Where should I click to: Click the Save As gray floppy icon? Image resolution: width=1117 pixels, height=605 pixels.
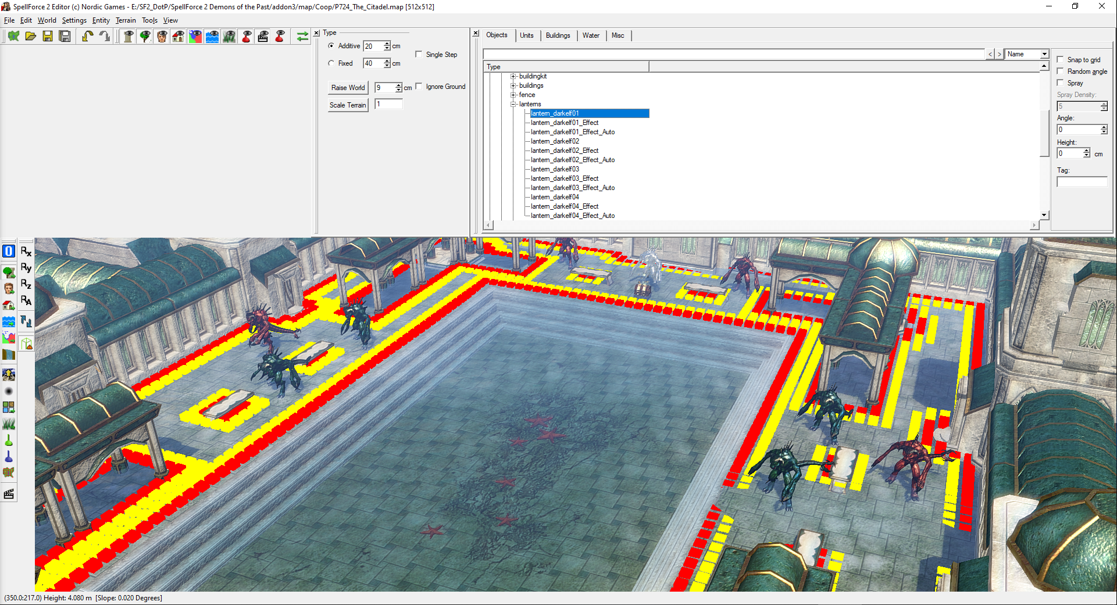(65, 37)
